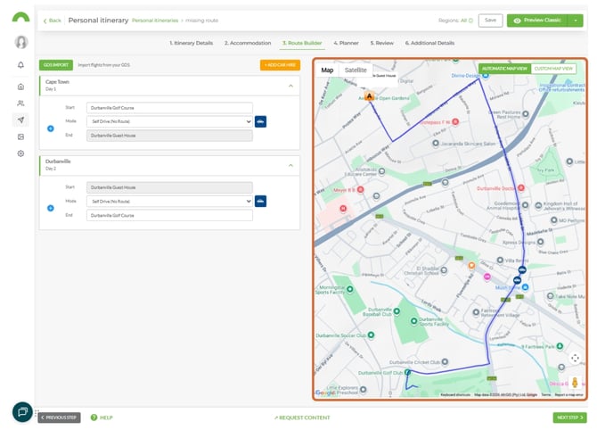Screen dimensions: 597x430
Task: Click the map recenter crosshair control
Action: click(575, 358)
